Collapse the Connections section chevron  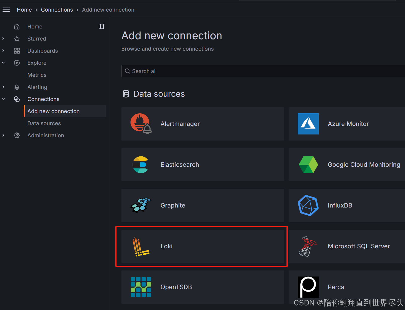pos(3,99)
